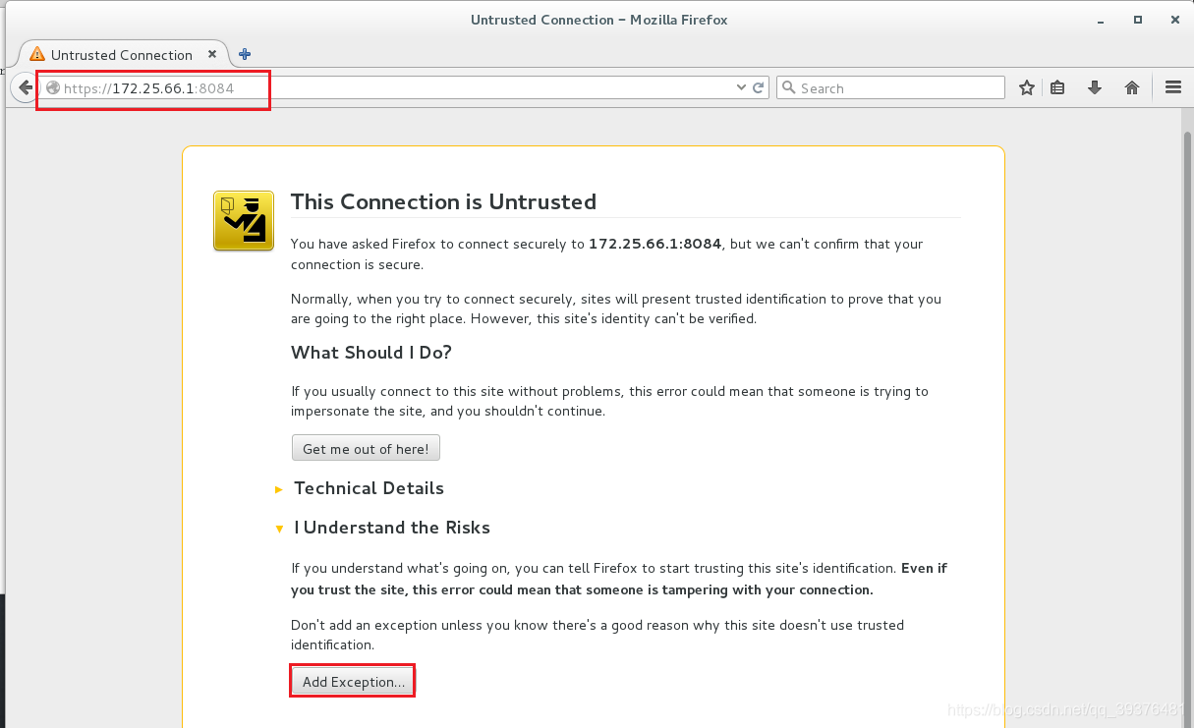Image resolution: width=1194 pixels, height=728 pixels.
Task: Click the security officer warning icon
Action: point(244,221)
